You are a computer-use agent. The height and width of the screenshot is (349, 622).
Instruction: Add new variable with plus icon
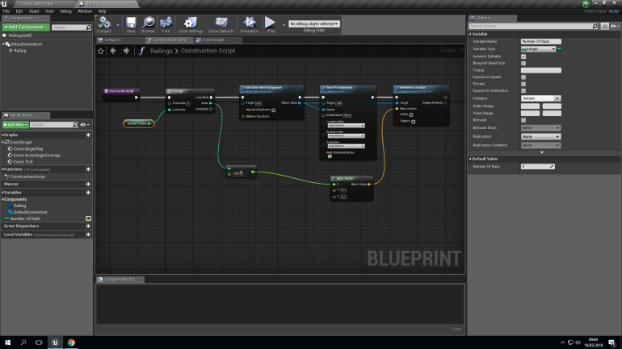click(88, 193)
